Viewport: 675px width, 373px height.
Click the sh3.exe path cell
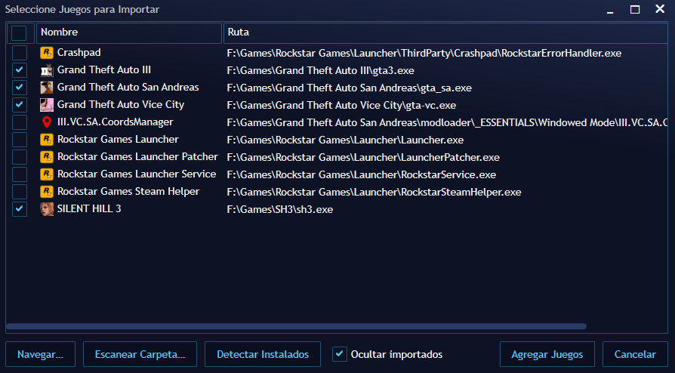click(x=280, y=209)
